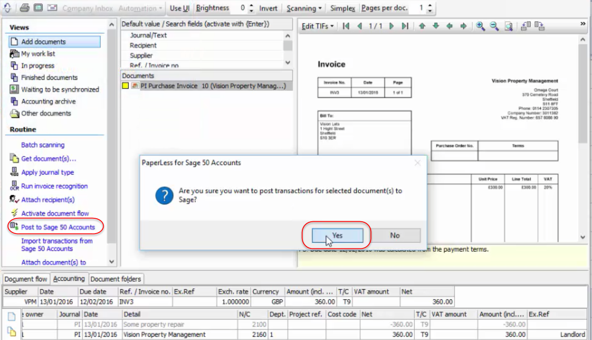This screenshot has width=592, height=340.
Task: Select the Journal/Text search field row
Action: click(202, 35)
